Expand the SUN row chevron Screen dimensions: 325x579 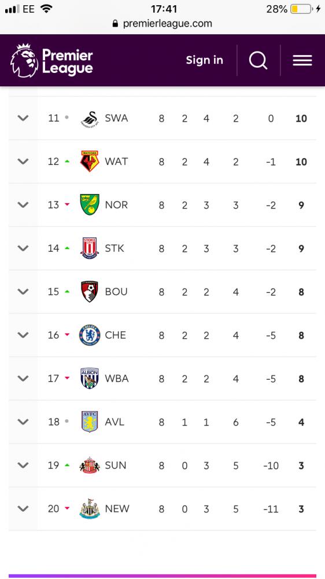23,466
